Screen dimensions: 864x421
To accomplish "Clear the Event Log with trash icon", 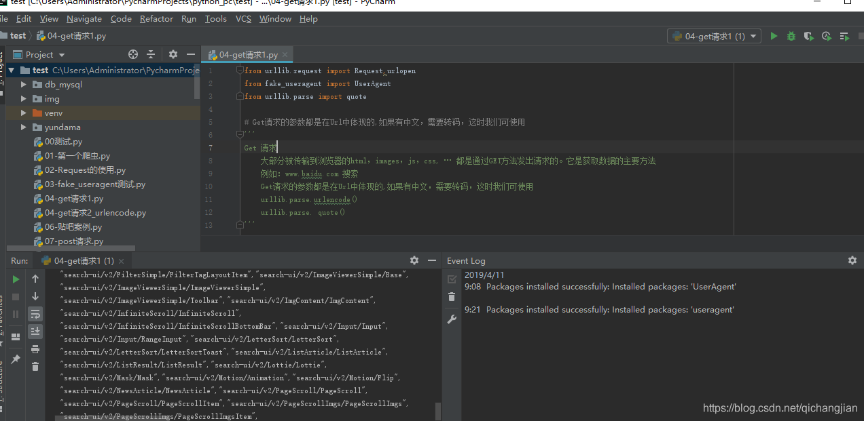I will point(452,297).
